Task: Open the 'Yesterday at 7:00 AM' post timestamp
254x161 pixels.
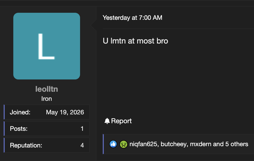Action: (x=132, y=18)
